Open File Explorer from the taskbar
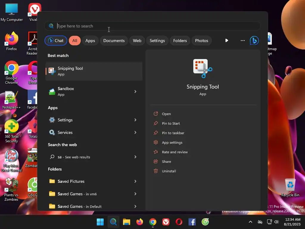The width and height of the screenshot is (305, 229). tap(126, 222)
